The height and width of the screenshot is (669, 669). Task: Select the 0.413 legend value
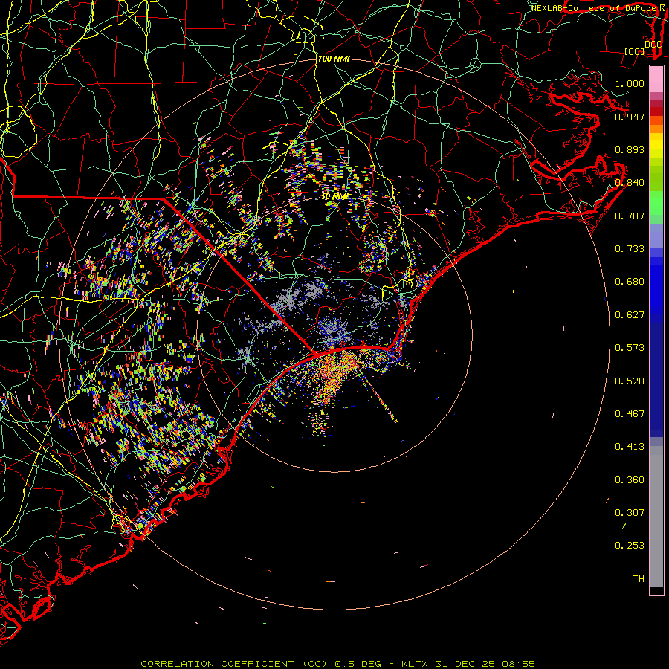click(630, 447)
